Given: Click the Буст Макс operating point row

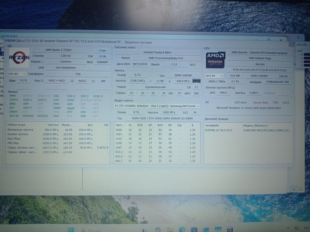Looking at the screenshot, I should [x=58, y=139].
